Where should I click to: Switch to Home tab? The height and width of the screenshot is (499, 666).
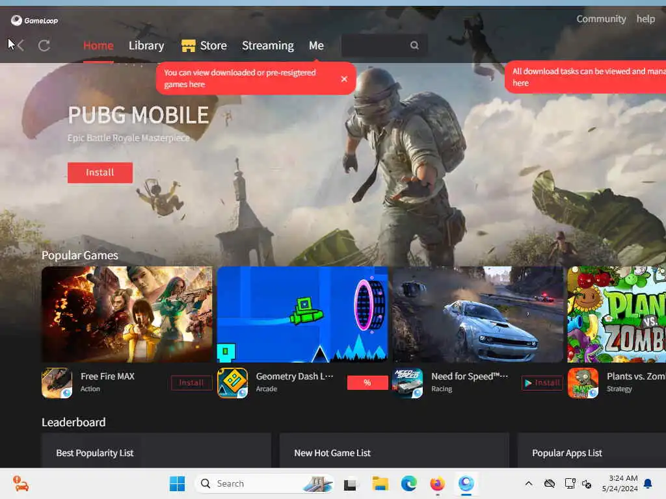[x=98, y=45]
